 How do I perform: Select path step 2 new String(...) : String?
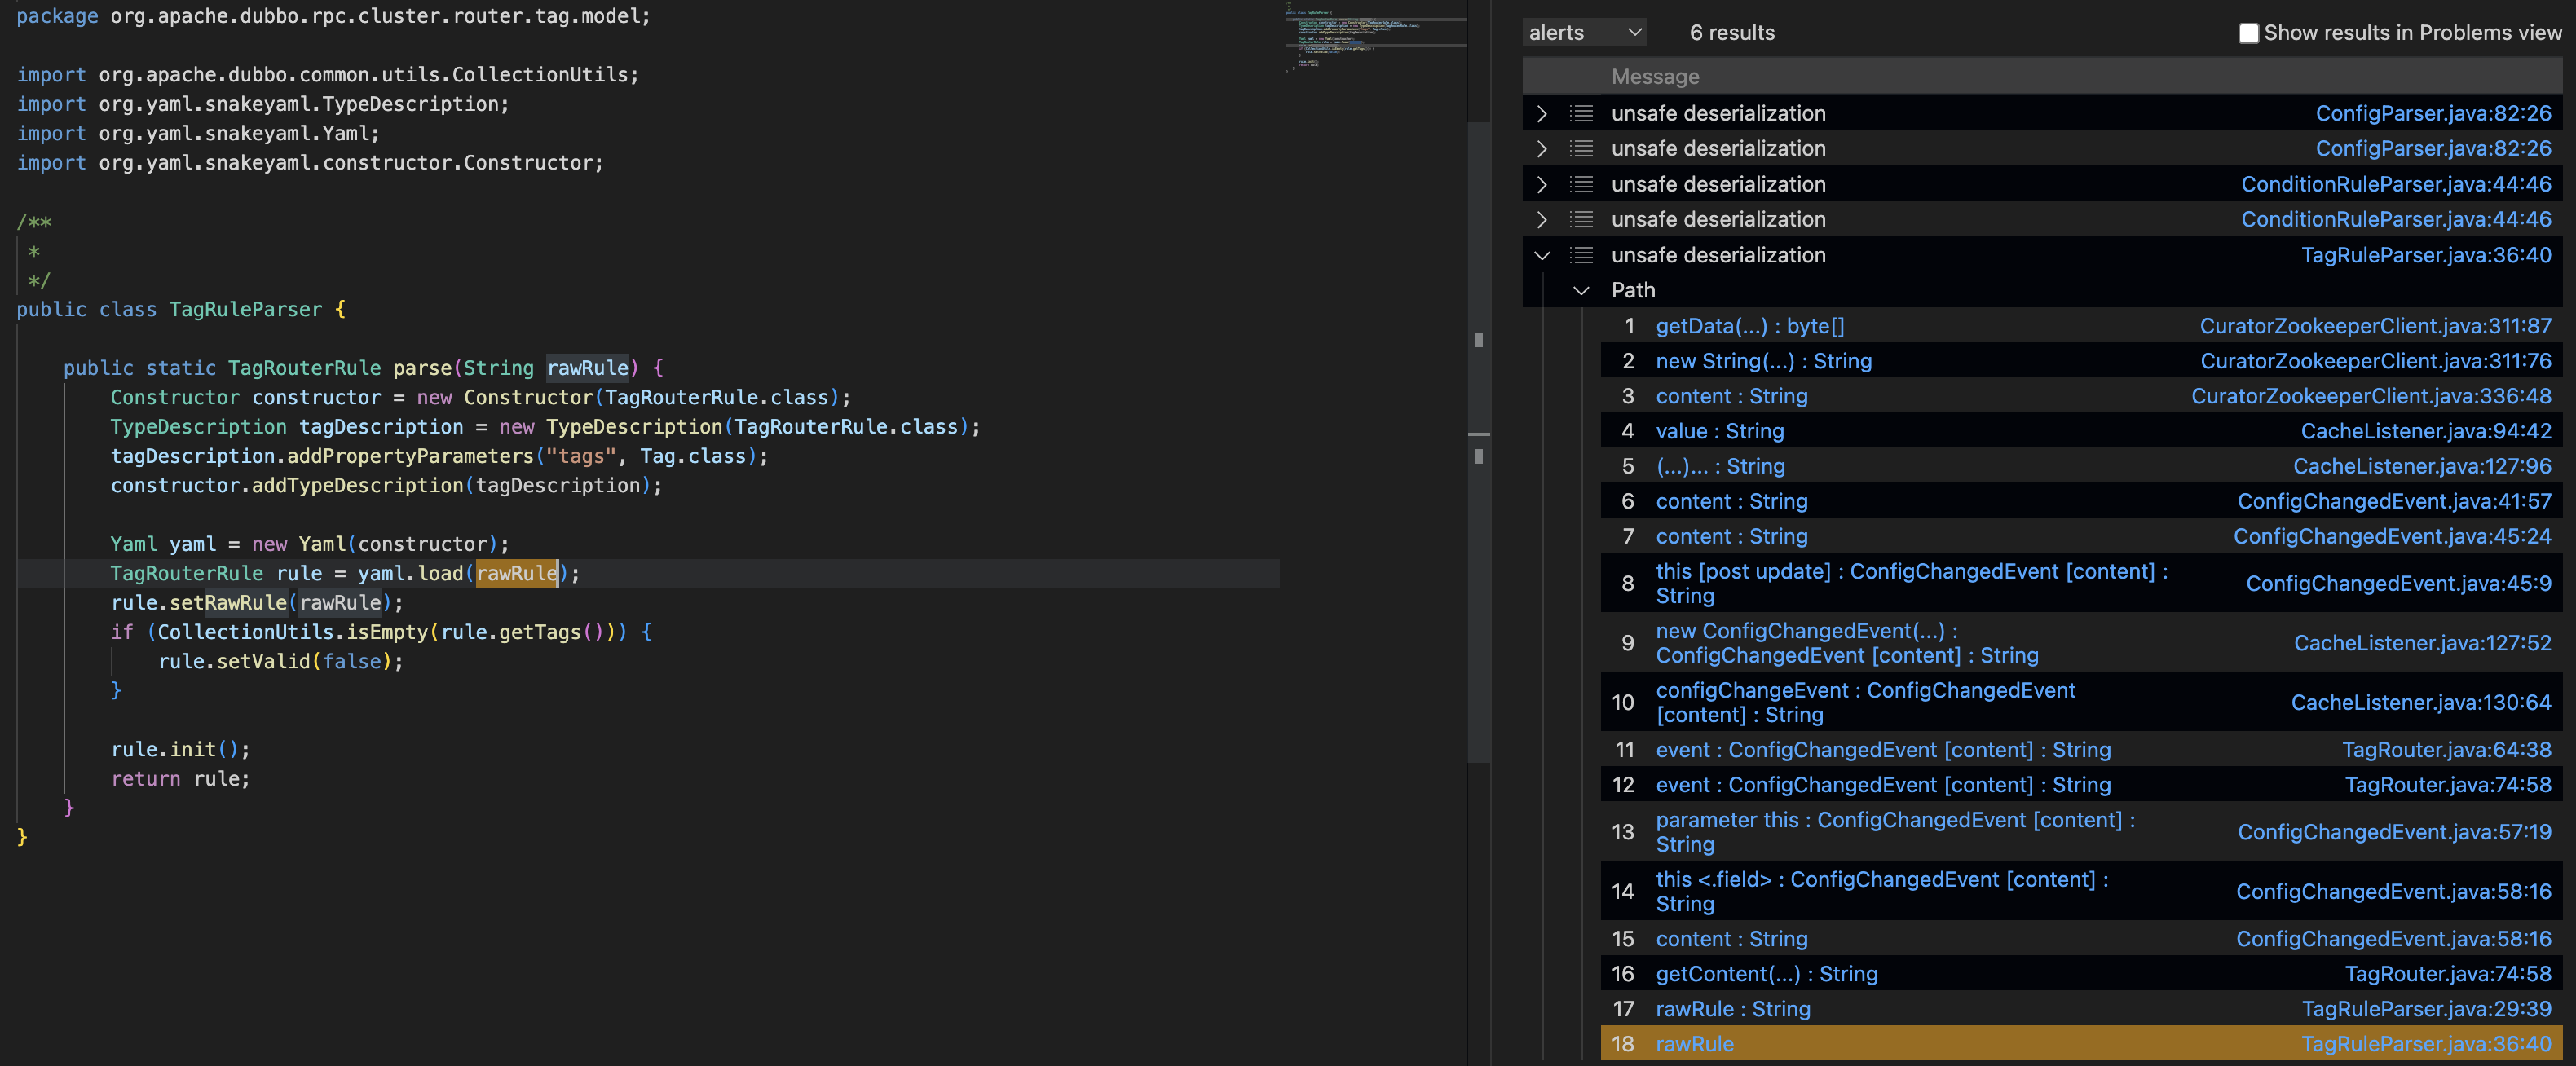pyautogui.click(x=1763, y=361)
